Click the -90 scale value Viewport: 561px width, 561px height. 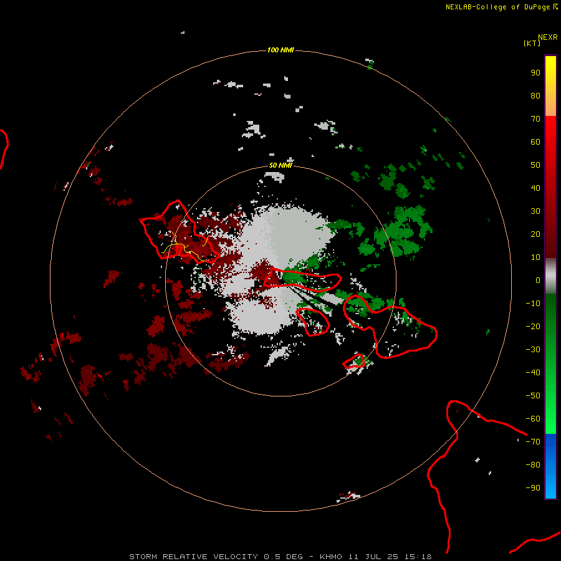[x=533, y=488]
